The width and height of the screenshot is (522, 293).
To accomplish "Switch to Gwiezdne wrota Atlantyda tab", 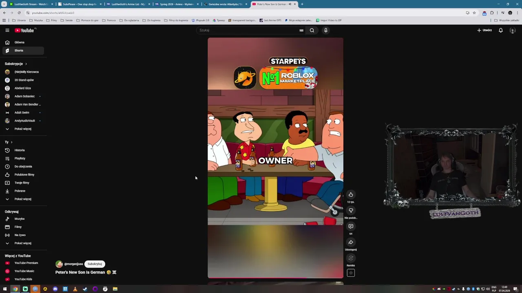I will [x=225, y=4].
